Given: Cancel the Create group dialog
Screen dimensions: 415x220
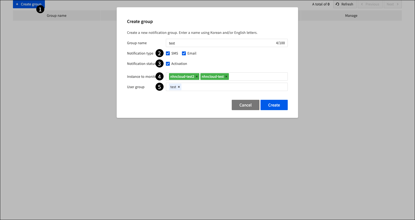Looking at the screenshot, I should tap(245, 105).
